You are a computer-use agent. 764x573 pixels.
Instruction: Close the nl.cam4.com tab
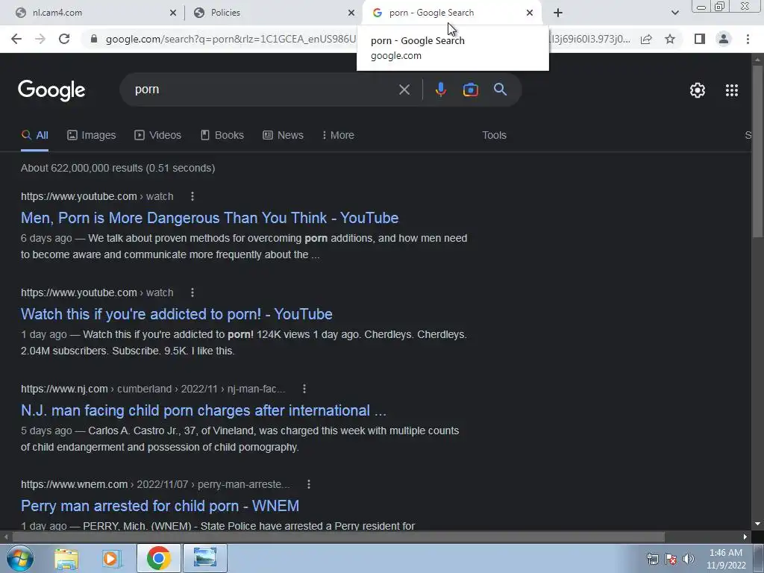coord(173,13)
